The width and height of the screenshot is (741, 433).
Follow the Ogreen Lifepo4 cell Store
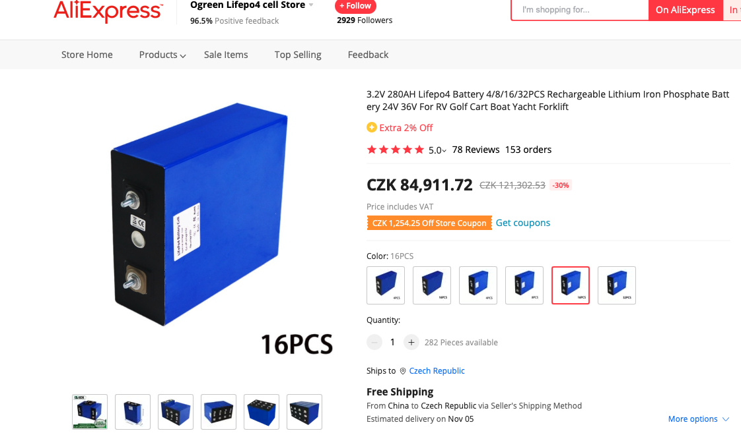click(355, 6)
